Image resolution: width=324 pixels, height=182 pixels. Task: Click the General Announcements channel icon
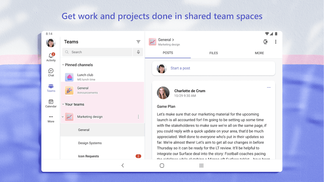click(x=69, y=90)
